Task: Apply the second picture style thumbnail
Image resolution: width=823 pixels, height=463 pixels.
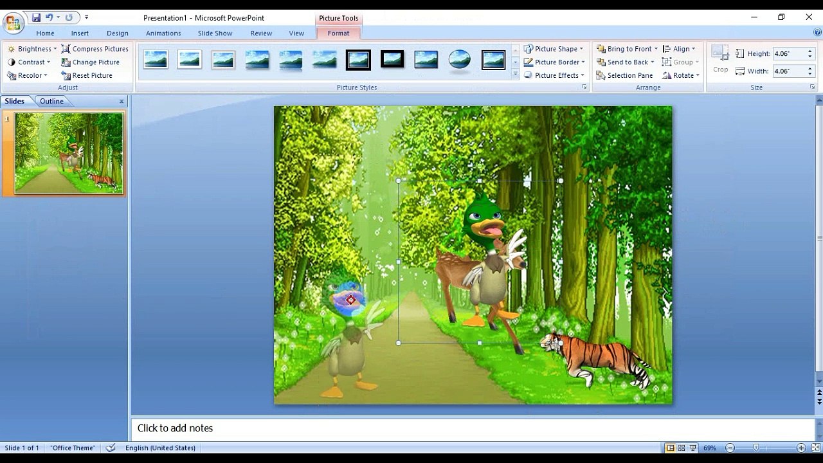Action: [x=189, y=60]
